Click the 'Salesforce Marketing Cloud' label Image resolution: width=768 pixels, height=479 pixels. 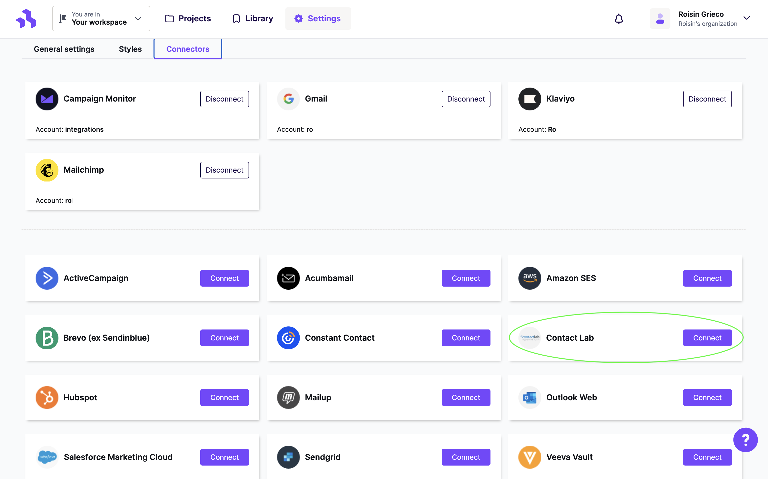pos(118,457)
